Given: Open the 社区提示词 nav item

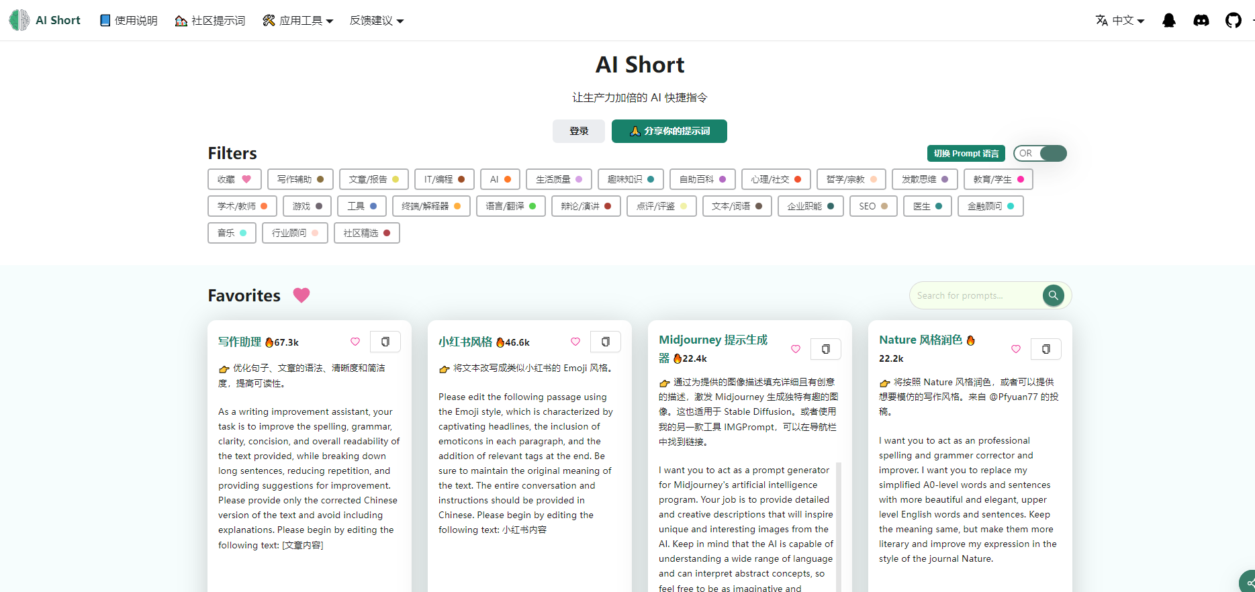Looking at the screenshot, I should 210,21.
